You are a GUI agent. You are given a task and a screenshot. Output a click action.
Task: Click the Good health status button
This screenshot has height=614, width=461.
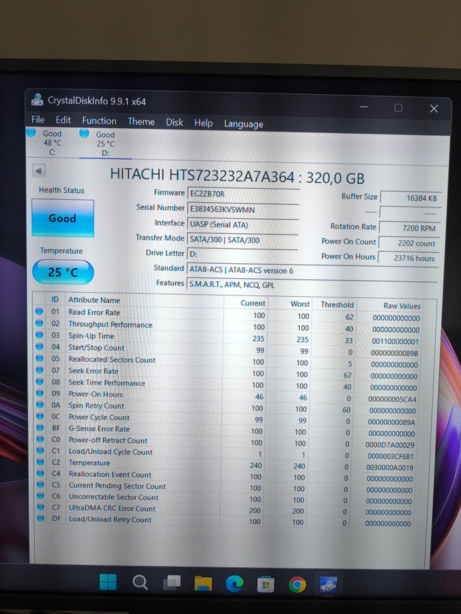pyautogui.click(x=63, y=218)
